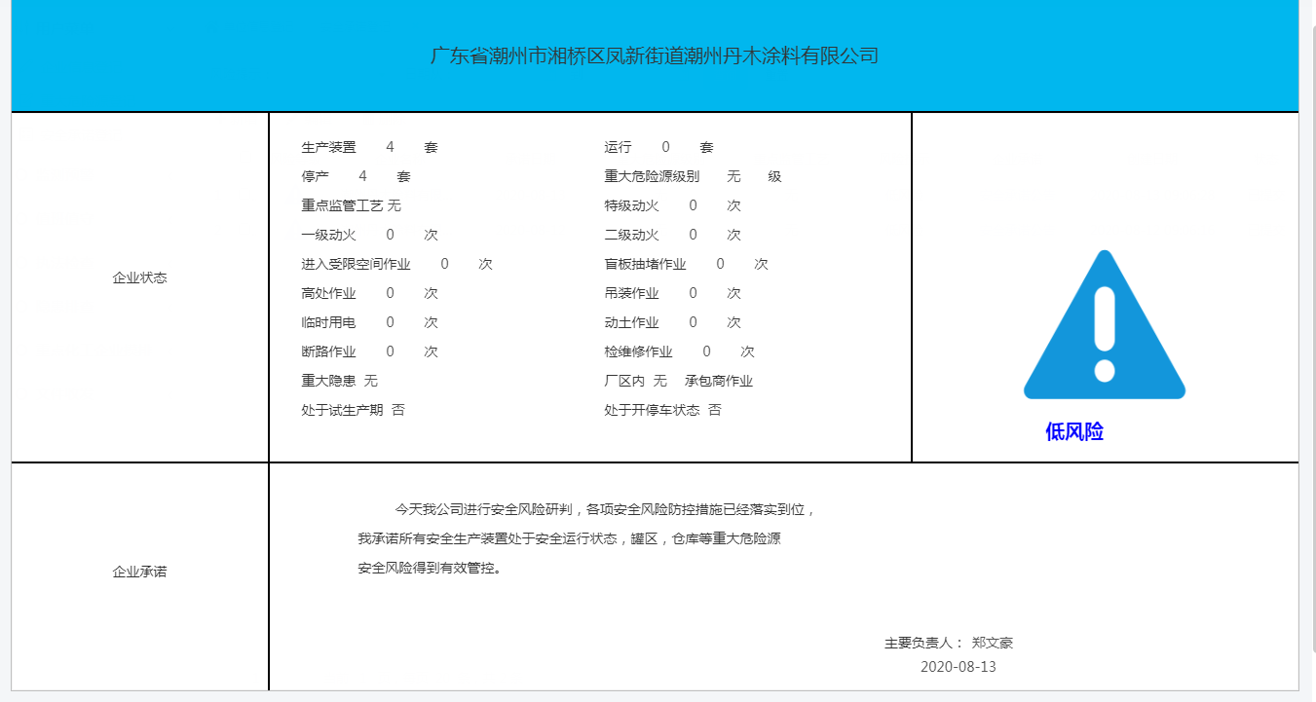Click the 吊装作业 label
The height and width of the screenshot is (702, 1316).
pyautogui.click(x=631, y=293)
